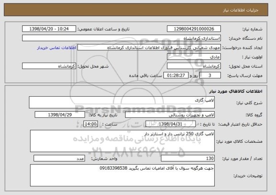Image resolution: width=276 pixels, height=195 pixels.
Task: Click the delivery province field کرمانشاه
Action: point(194,66)
